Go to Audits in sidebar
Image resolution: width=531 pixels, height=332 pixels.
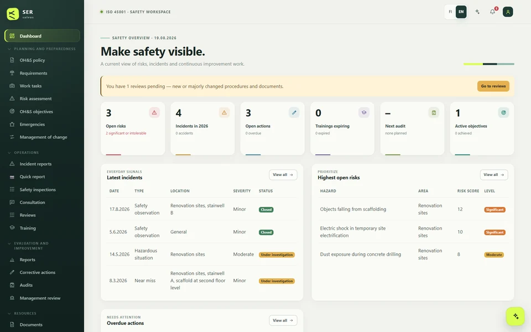(x=42, y=285)
